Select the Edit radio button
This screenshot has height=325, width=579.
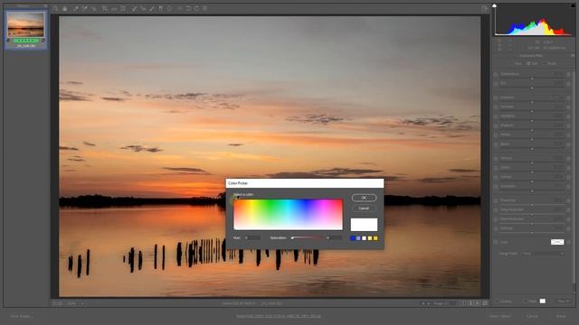click(x=528, y=63)
